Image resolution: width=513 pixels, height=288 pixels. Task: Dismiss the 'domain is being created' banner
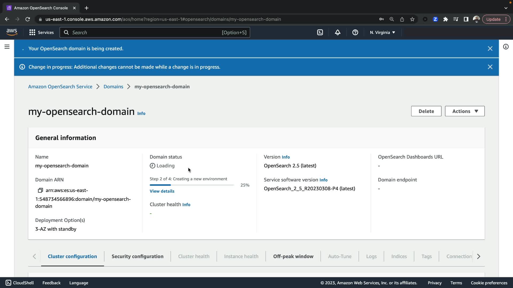click(490, 49)
